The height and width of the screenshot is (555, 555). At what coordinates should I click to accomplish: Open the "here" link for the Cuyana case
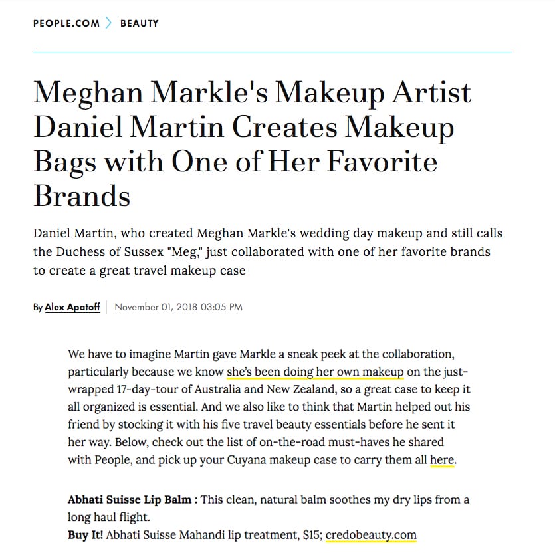[442, 460]
